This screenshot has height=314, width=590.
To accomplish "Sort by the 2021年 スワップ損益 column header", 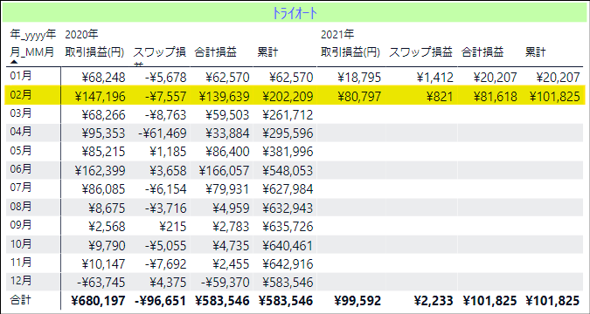I will click(x=420, y=52).
